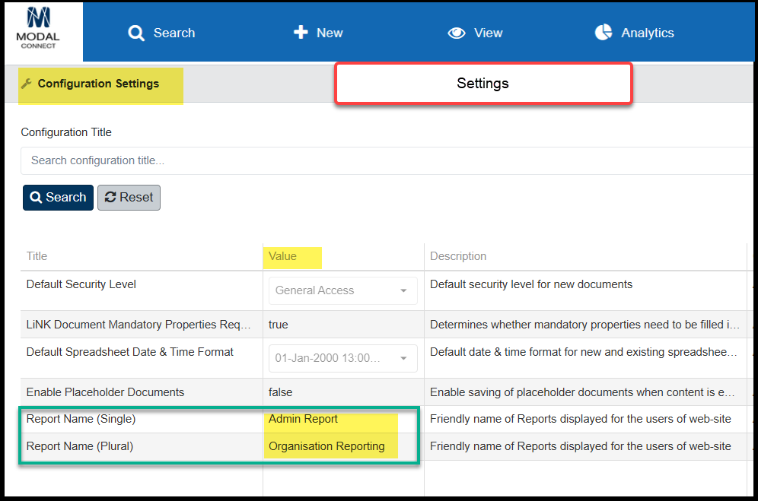Open the Analytics menu
Image resolution: width=758 pixels, height=501 pixels.
pos(634,33)
